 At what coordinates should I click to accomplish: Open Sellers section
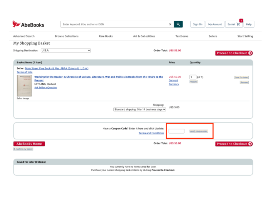(x=213, y=36)
